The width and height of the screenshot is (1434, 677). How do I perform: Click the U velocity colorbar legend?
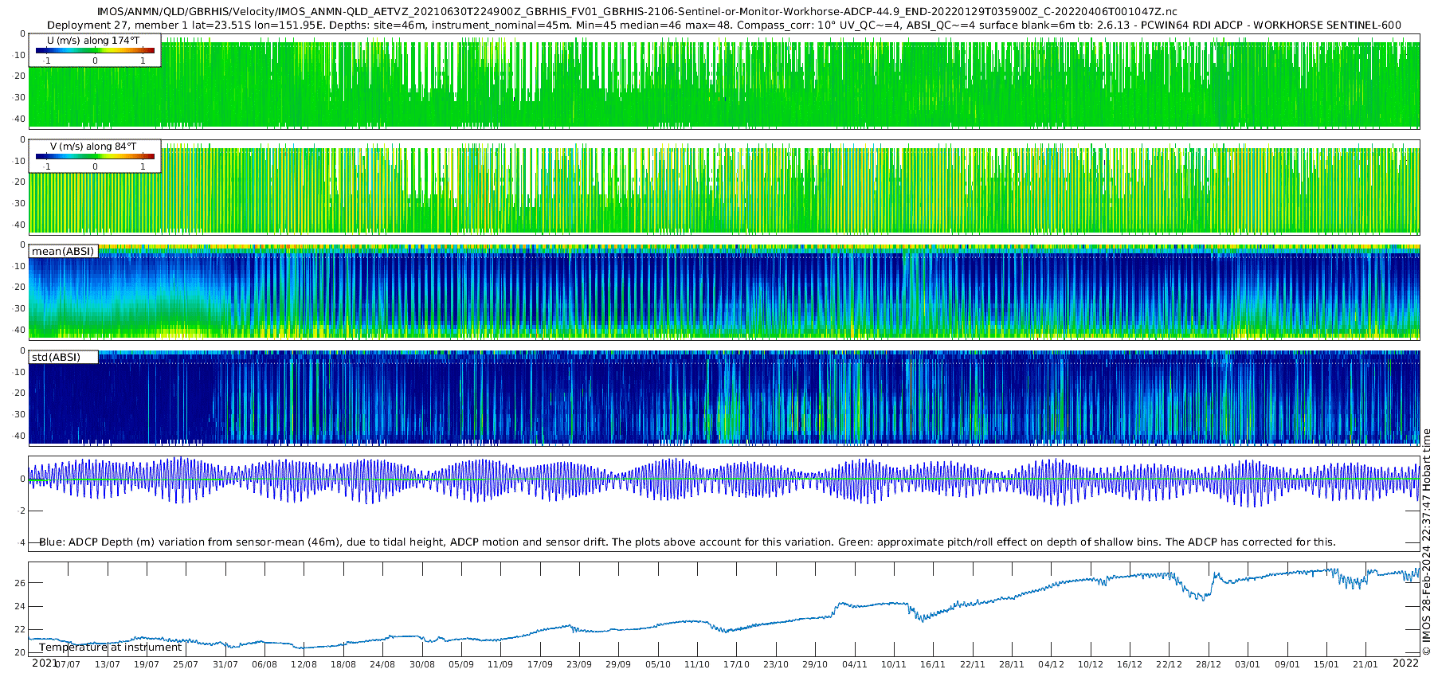point(95,50)
